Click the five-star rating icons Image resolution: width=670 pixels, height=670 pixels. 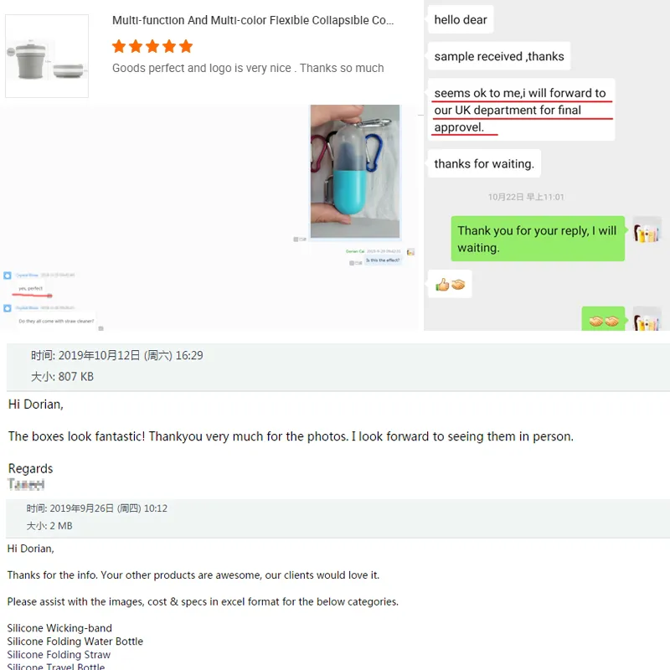[152, 46]
